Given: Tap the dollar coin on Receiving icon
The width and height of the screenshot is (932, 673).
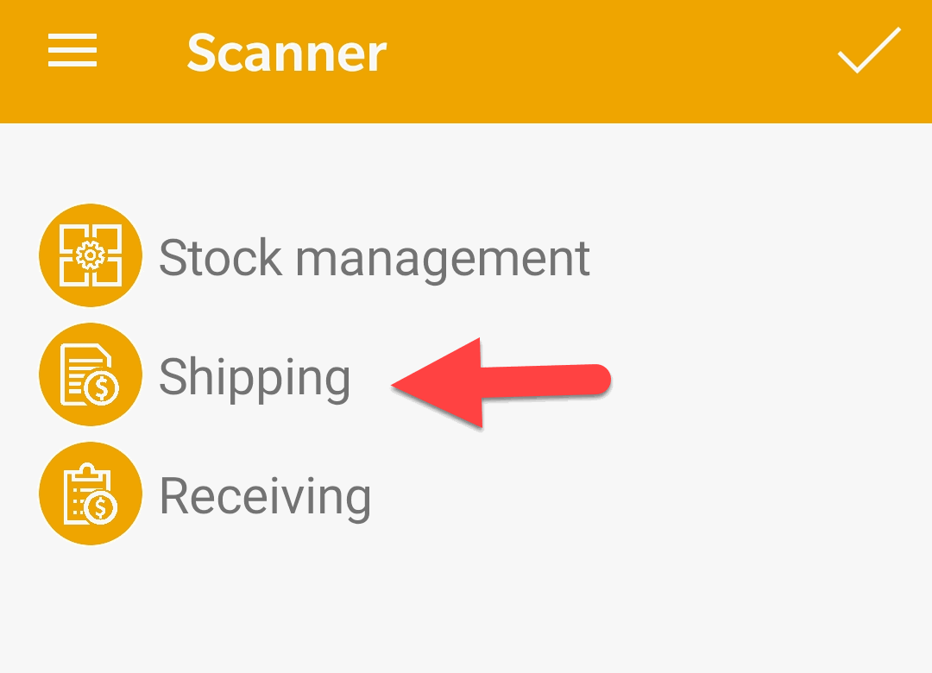Looking at the screenshot, I should point(100,507).
